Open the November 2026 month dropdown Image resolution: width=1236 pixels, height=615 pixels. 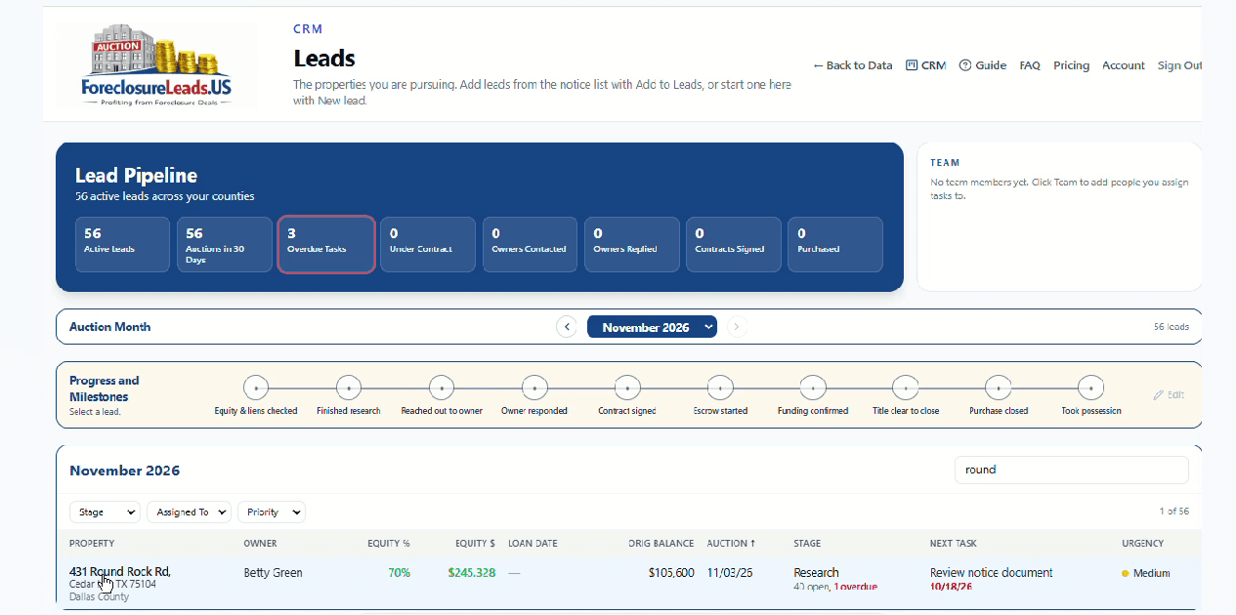click(652, 327)
